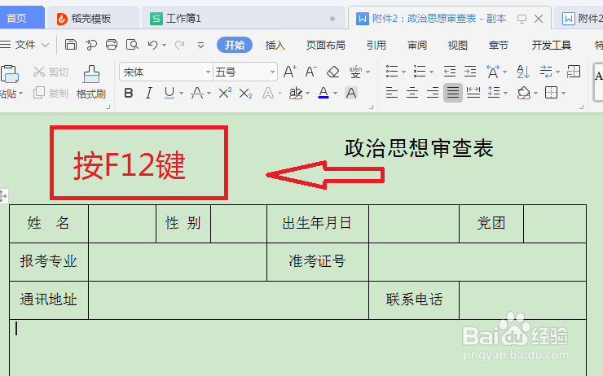Align text left

(x=392, y=93)
